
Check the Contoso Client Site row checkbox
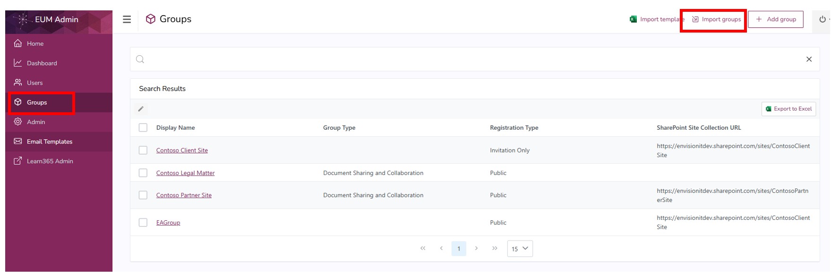click(x=143, y=150)
